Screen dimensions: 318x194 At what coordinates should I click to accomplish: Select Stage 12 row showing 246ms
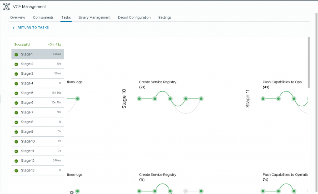coord(38,161)
